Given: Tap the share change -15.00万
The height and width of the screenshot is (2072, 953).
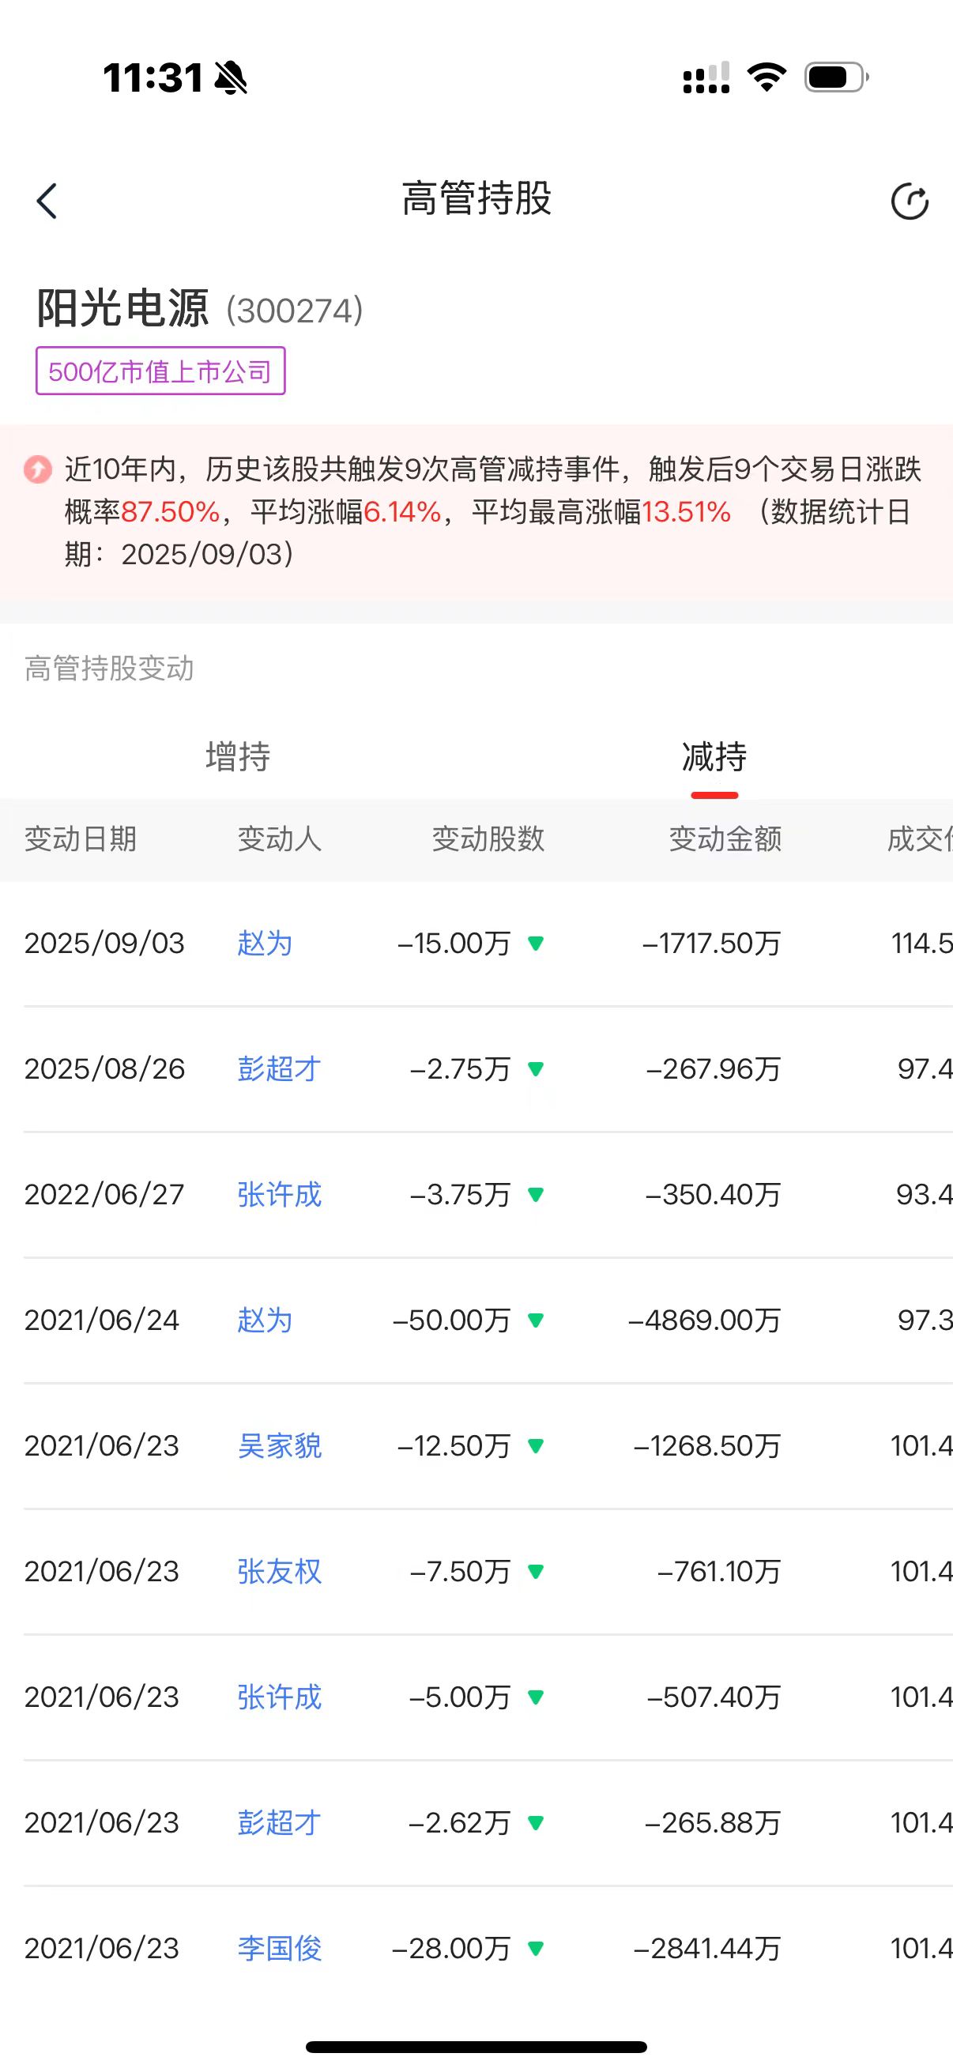Looking at the screenshot, I should point(454,943).
